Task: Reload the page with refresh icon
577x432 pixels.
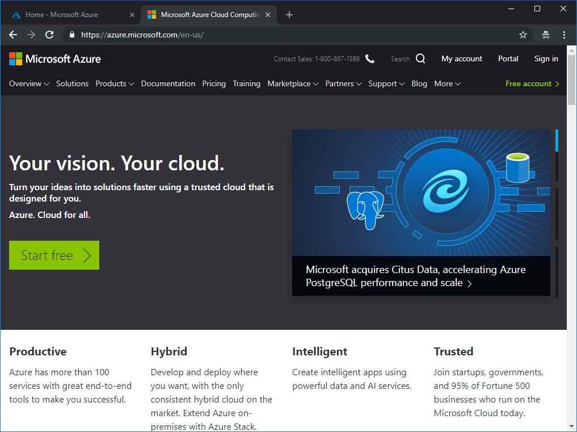Action: click(49, 35)
